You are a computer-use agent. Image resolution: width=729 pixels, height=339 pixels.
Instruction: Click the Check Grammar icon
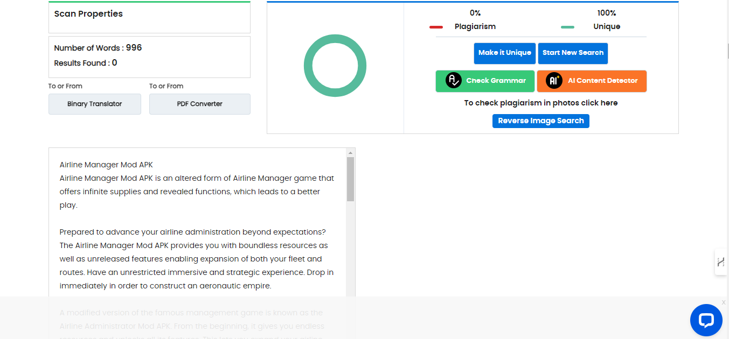tap(454, 81)
